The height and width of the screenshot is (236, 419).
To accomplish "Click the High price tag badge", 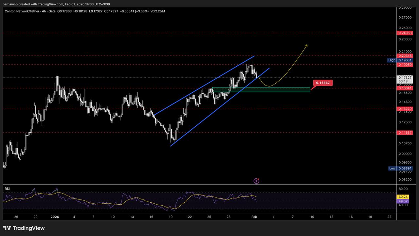I will click(392, 60).
